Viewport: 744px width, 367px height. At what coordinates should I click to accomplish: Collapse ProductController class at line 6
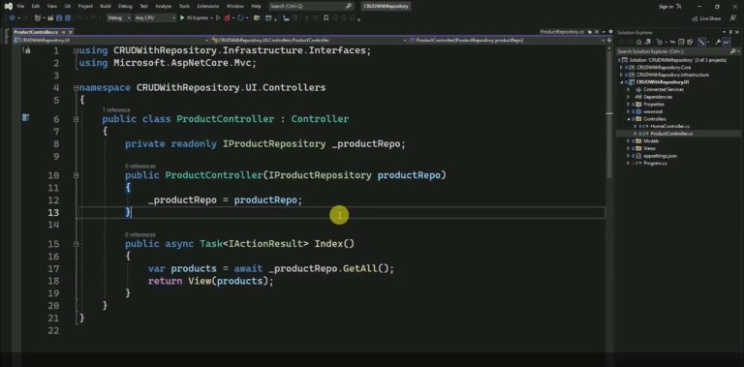click(76, 119)
